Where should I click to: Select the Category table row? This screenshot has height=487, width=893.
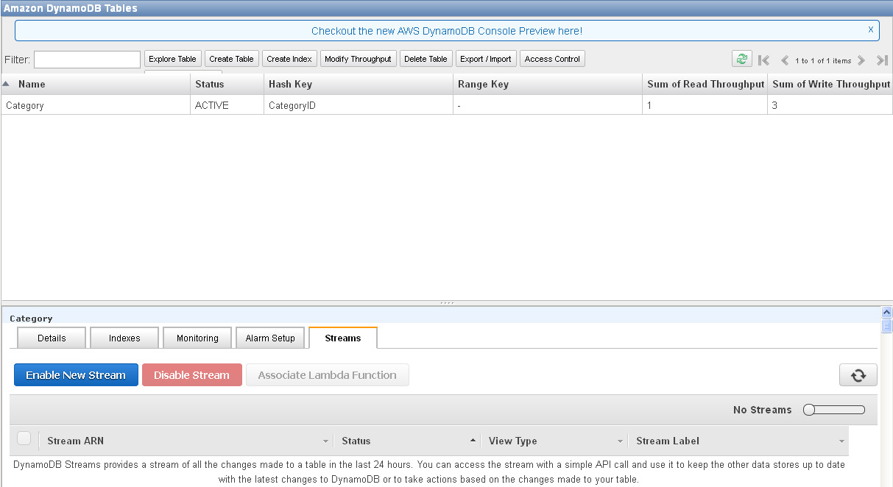point(447,105)
